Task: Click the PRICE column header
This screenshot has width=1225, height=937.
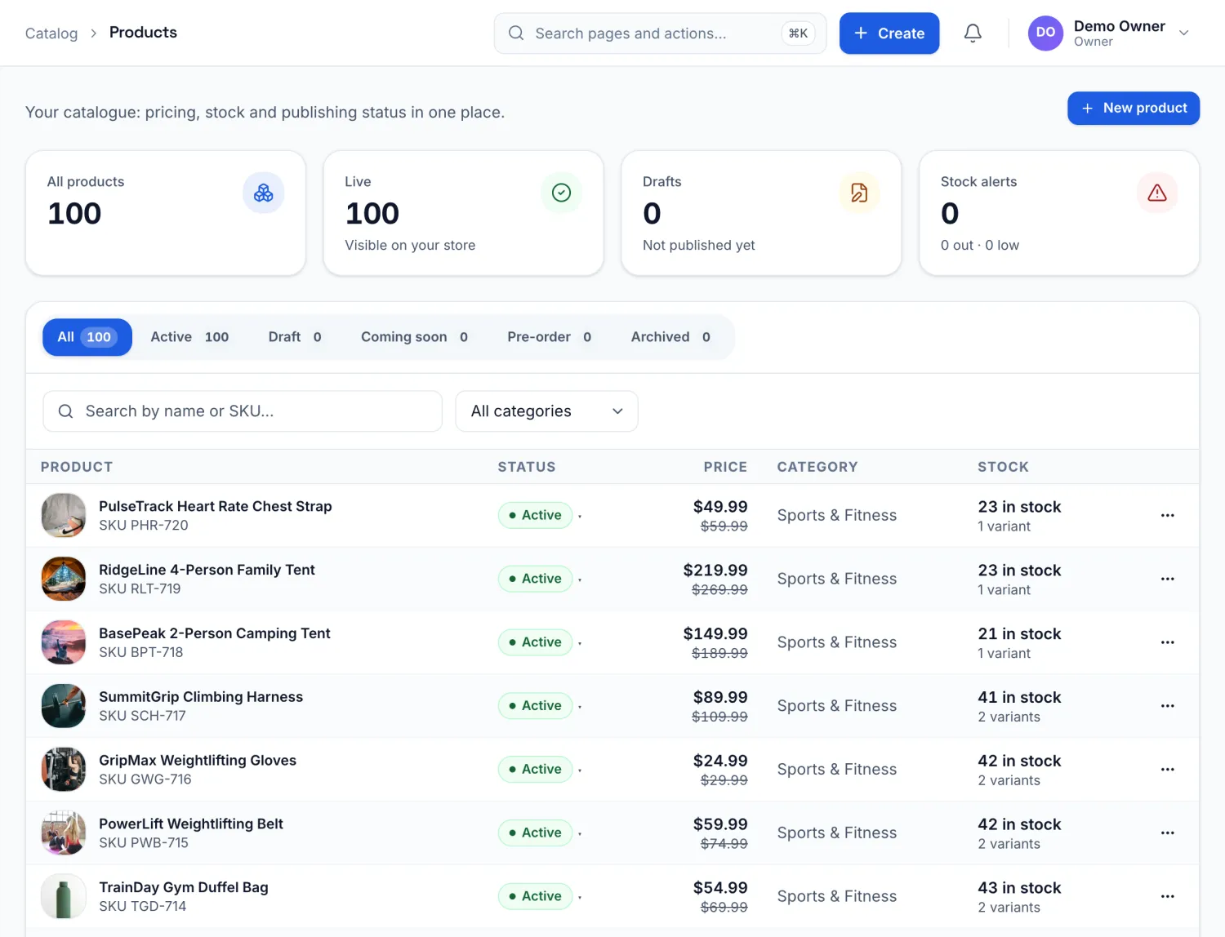Action: click(x=725, y=467)
